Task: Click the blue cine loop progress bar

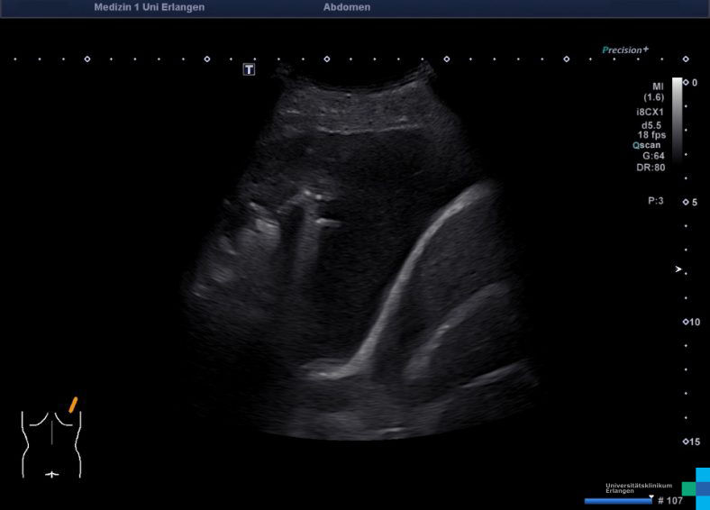Action: 617,501
